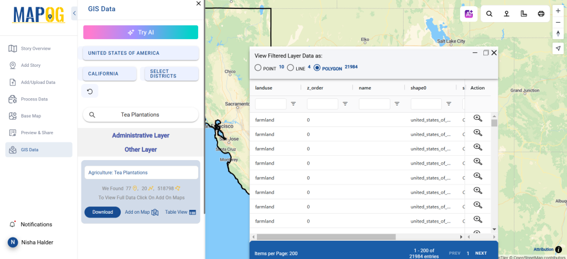Close the GIS Data panel

pyautogui.click(x=198, y=4)
